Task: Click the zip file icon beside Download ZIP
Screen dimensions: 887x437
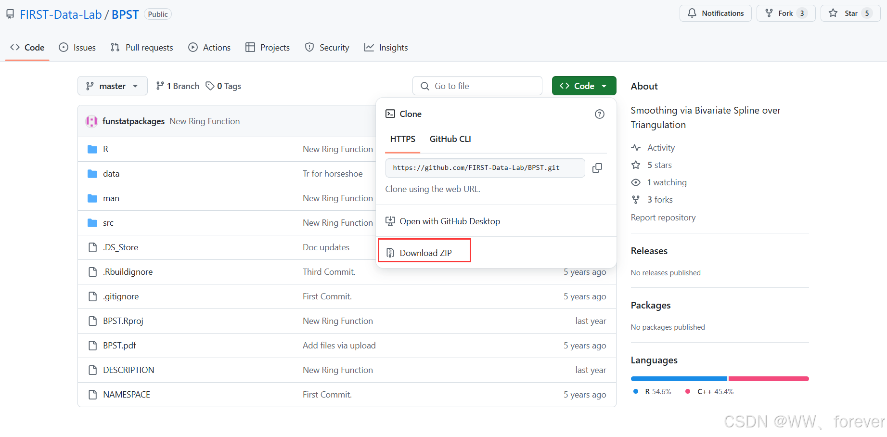Action: [x=390, y=253]
